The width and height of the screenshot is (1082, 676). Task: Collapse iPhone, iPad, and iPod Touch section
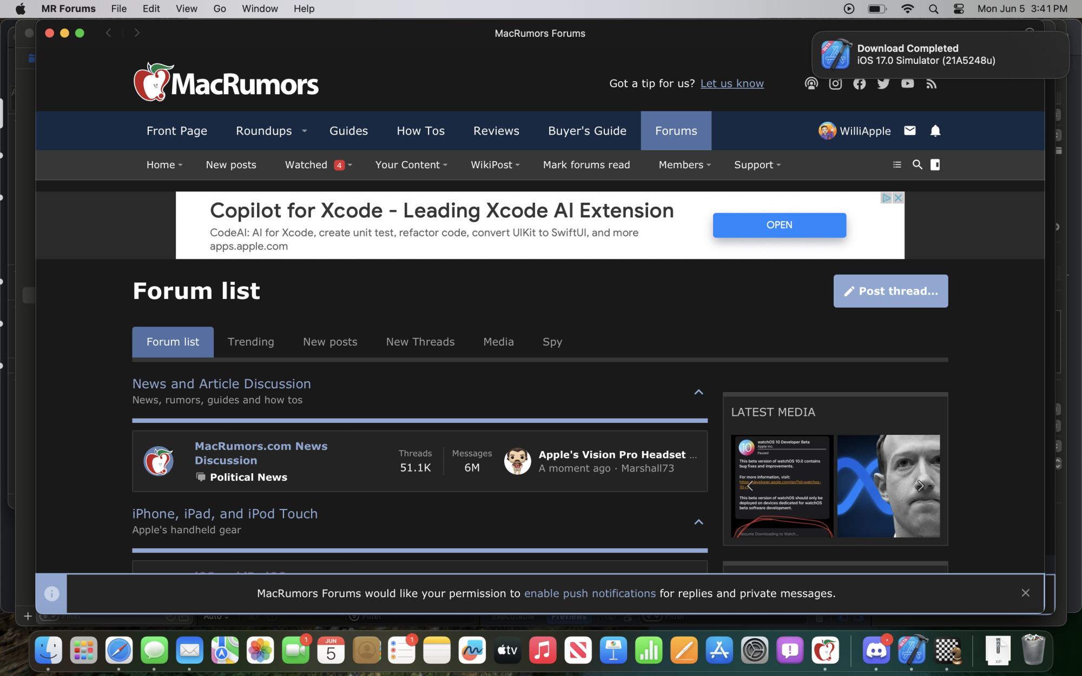pos(698,522)
